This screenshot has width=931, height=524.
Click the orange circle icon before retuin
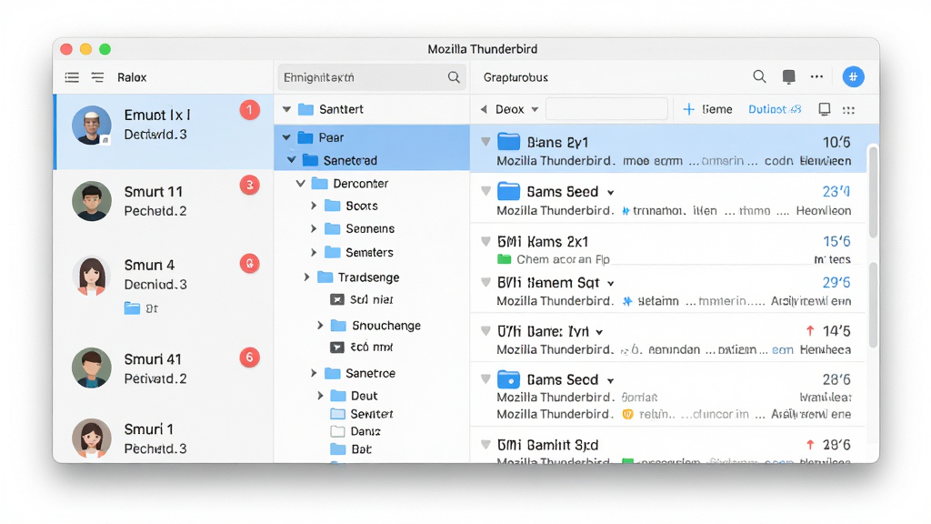click(x=627, y=414)
